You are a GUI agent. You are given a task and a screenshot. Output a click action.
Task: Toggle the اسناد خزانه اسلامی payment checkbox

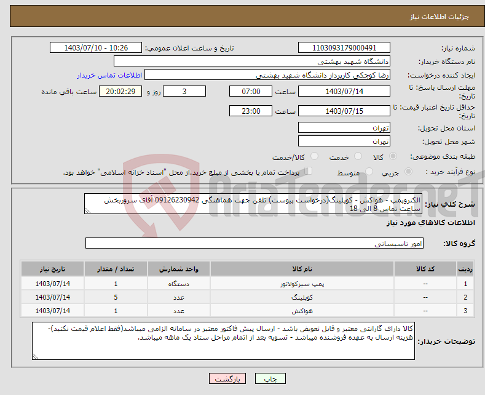coord(309,171)
